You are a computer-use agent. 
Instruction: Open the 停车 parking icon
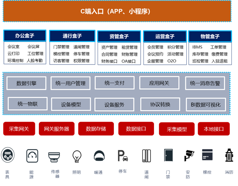[123, 156]
